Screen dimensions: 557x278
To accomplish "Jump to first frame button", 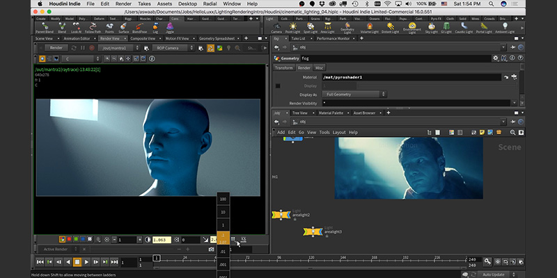I will click(x=40, y=262).
